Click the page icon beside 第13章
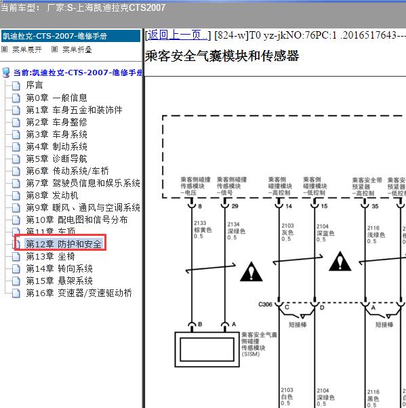 pyautogui.click(x=16, y=257)
